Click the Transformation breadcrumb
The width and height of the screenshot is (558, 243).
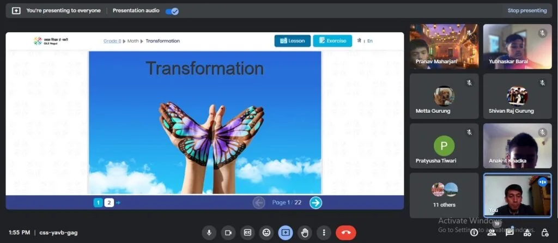[x=162, y=41]
